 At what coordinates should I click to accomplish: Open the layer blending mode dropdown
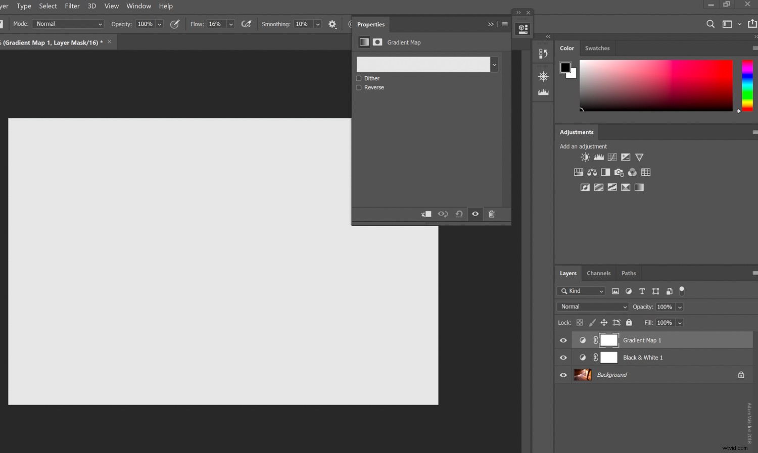[x=592, y=307]
